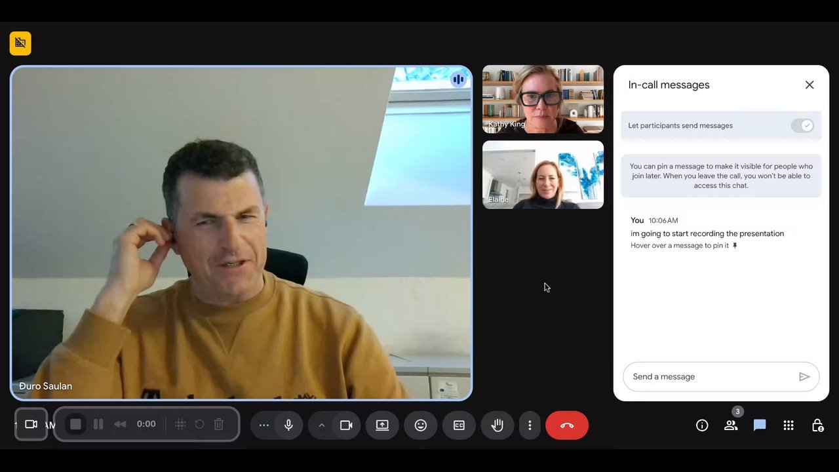Click the yellow screen recorder icon at top left

[20, 43]
